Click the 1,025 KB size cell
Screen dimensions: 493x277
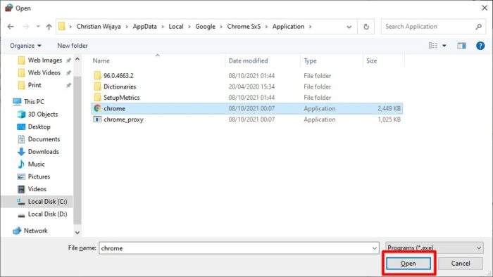click(x=389, y=120)
